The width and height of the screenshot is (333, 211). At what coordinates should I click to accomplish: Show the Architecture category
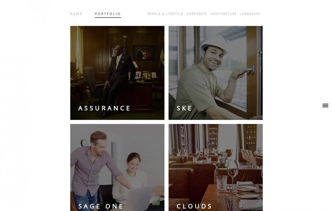pyautogui.click(x=223, y=14)
